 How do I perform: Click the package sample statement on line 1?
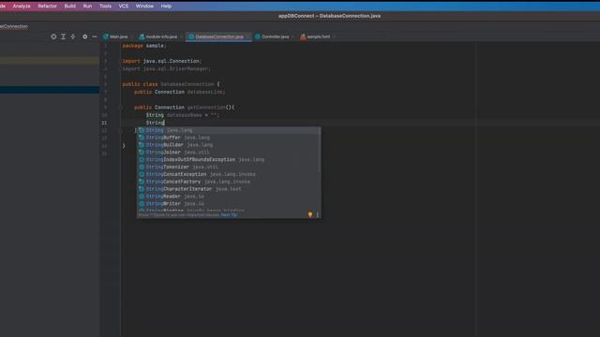click(x=144, y=46)
